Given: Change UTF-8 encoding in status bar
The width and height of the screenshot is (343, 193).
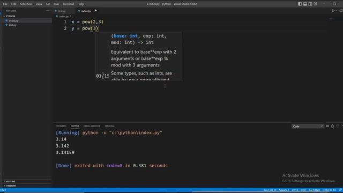Looking at the screenshot, I should tap(295, 190).
